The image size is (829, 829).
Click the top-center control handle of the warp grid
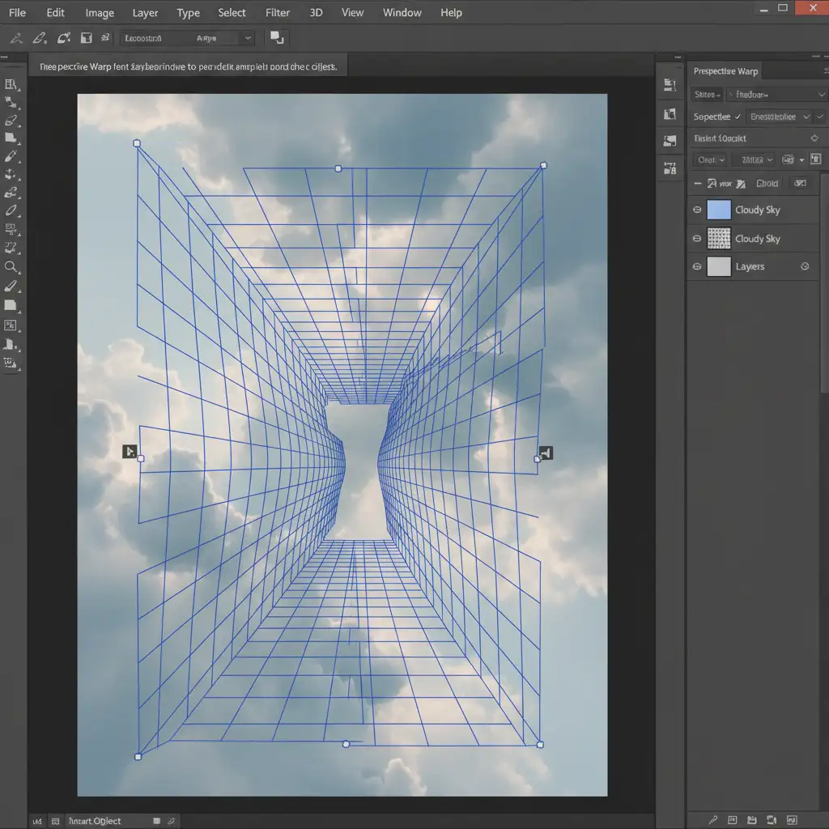(338, 168)
